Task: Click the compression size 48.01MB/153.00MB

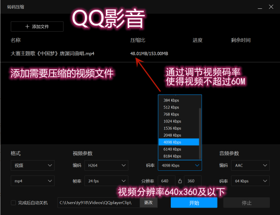Action: [149, 54]
